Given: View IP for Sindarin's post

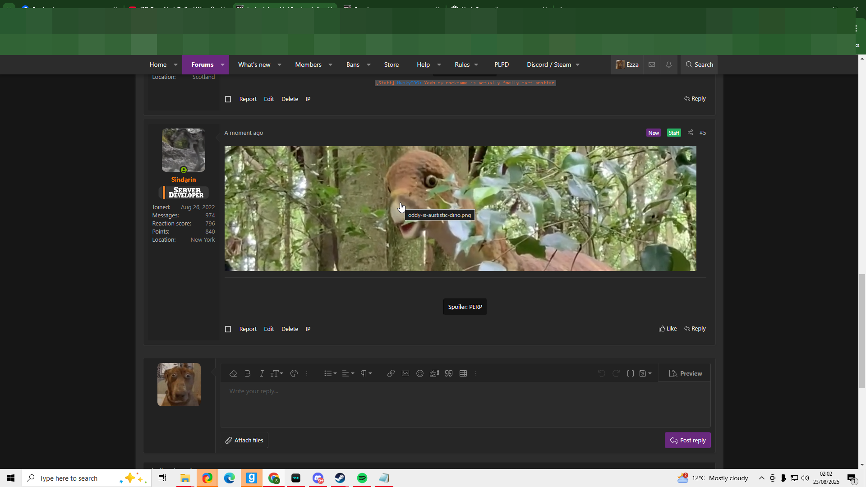Looking at the screenshot, I should [308, 329].
